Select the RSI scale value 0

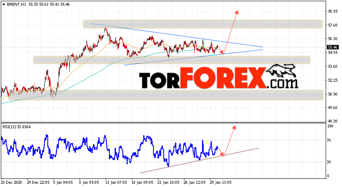329,176
